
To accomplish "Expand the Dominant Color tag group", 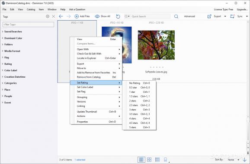I will pyautogui.click(x=3, y=38).
